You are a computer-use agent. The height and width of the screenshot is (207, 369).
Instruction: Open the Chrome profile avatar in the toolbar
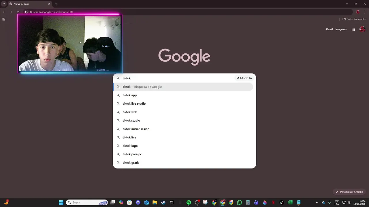click(x=358, y=12)
